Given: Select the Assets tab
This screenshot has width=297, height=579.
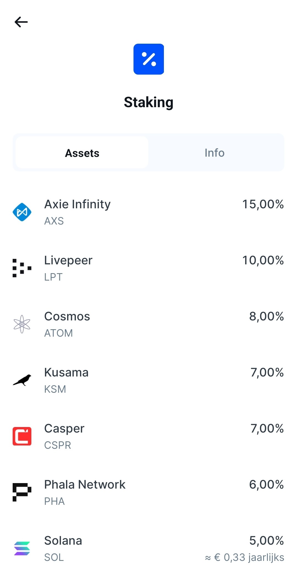Looking at the screenshot, I should click(x=82, y=153).
